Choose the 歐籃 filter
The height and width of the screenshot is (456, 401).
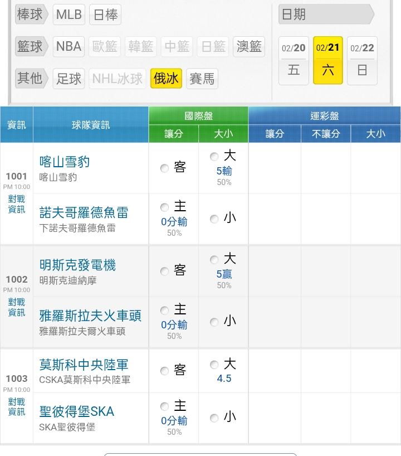[x=105, y=46]
